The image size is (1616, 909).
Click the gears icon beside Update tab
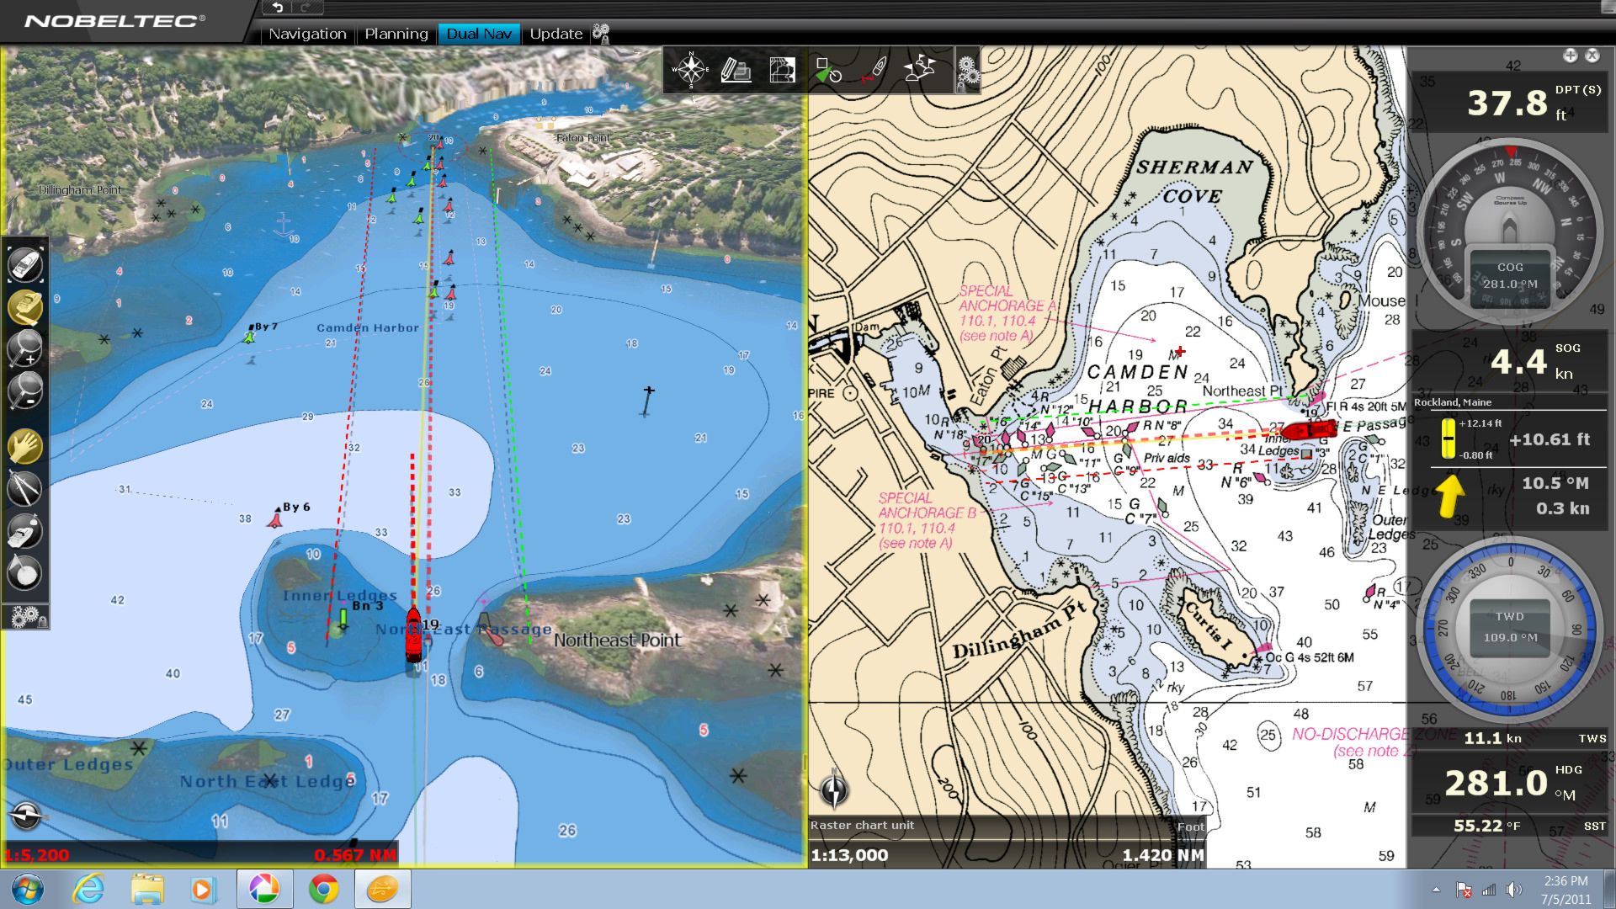point(601,34)
